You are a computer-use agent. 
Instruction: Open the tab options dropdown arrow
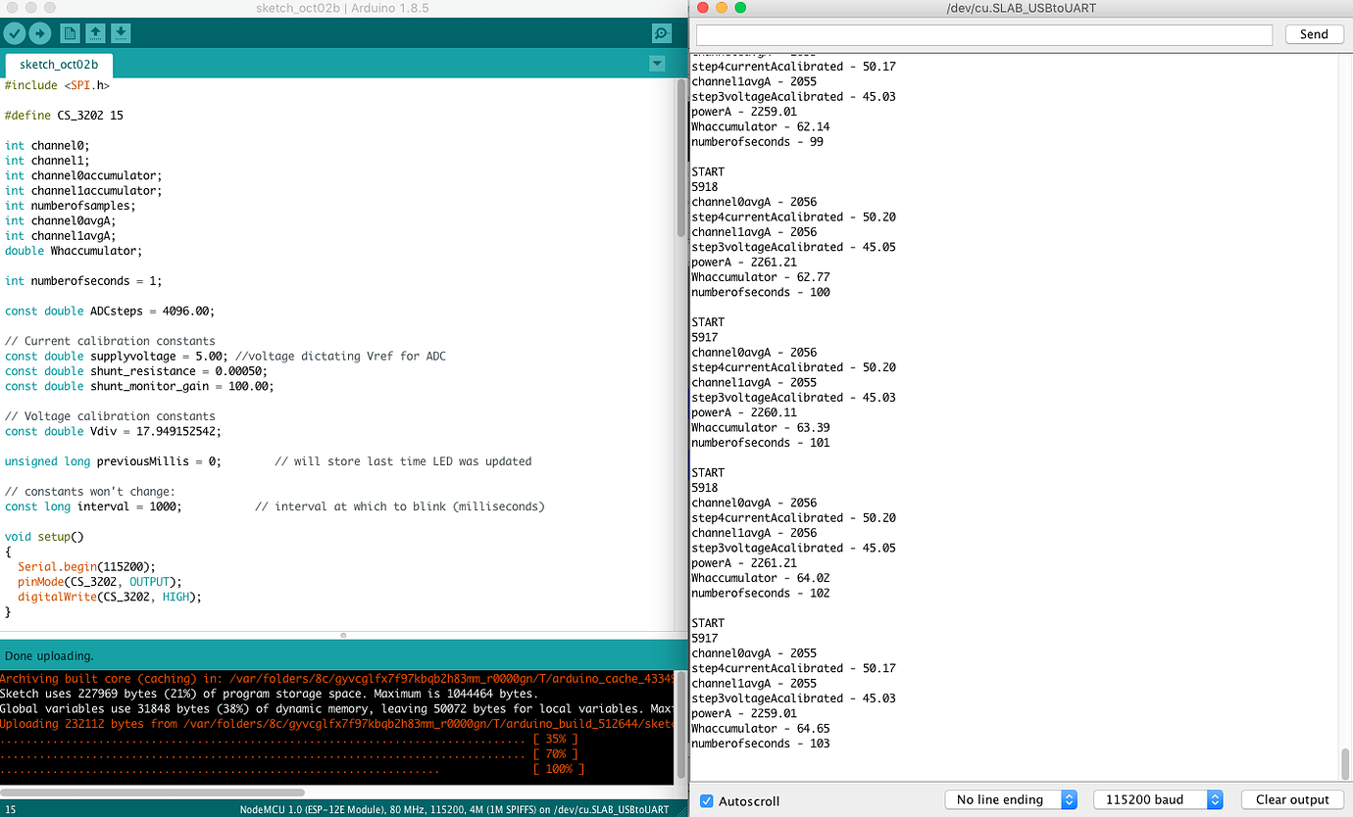657,64
